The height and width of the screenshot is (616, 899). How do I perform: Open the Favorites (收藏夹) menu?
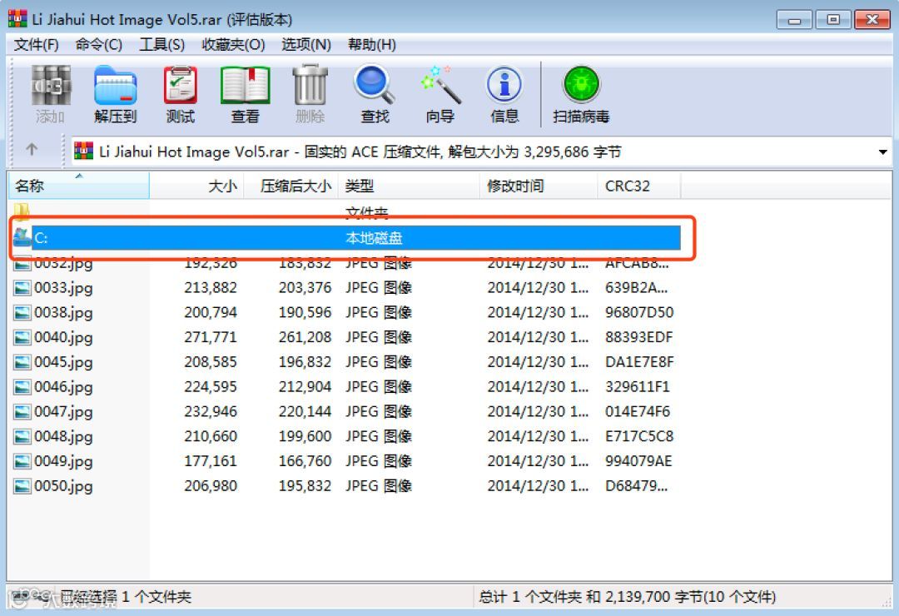(x=233, y=44)
